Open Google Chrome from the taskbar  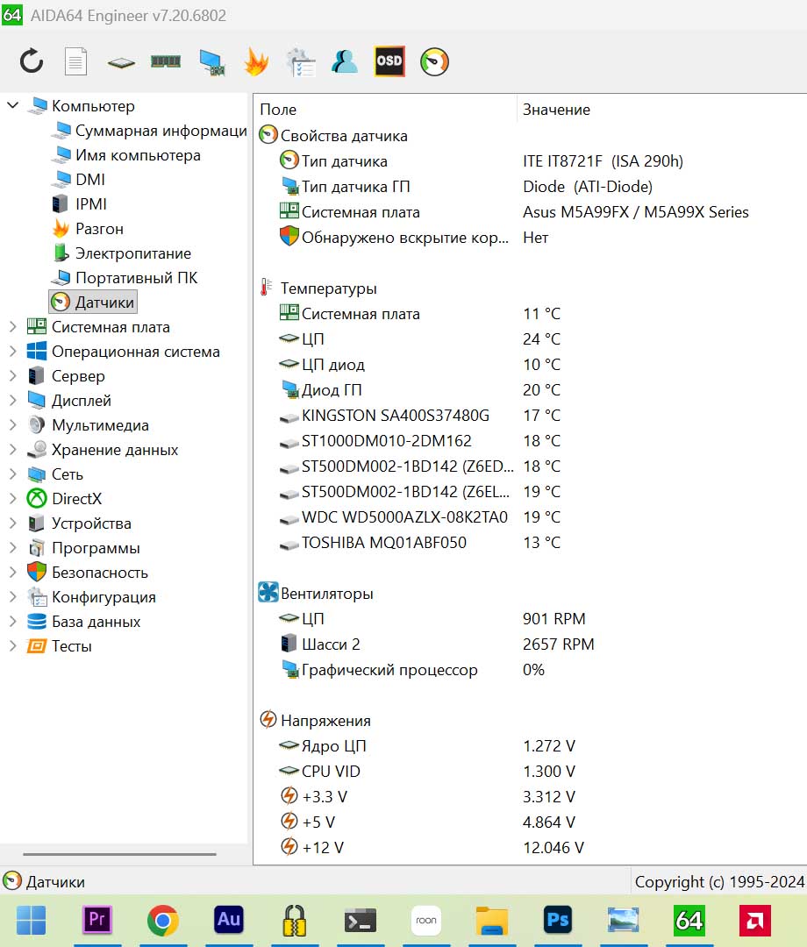[x=162, y=921]
